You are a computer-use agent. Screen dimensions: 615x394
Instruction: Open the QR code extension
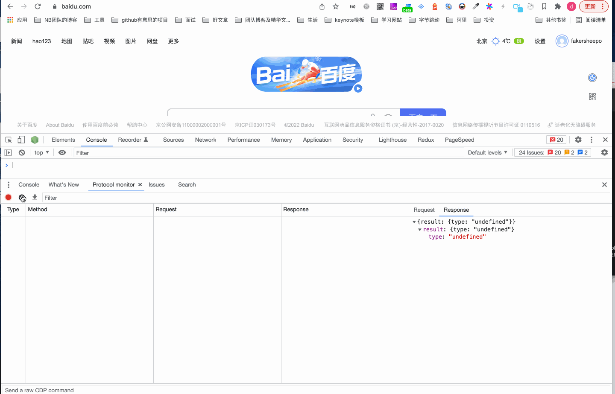point(380,6)
